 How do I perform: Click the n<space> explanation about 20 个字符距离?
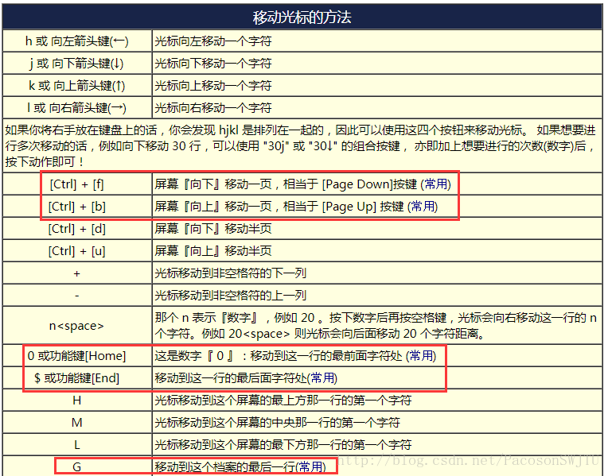[x=376, y=326]
